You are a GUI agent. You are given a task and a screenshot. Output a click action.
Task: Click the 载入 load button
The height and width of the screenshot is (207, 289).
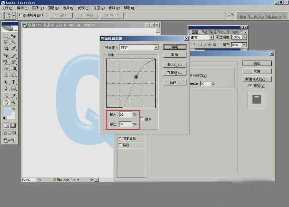pyautogui.click(x=175, y=65)
